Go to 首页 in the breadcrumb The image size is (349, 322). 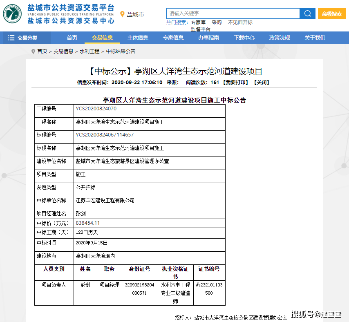coord(42,51)
